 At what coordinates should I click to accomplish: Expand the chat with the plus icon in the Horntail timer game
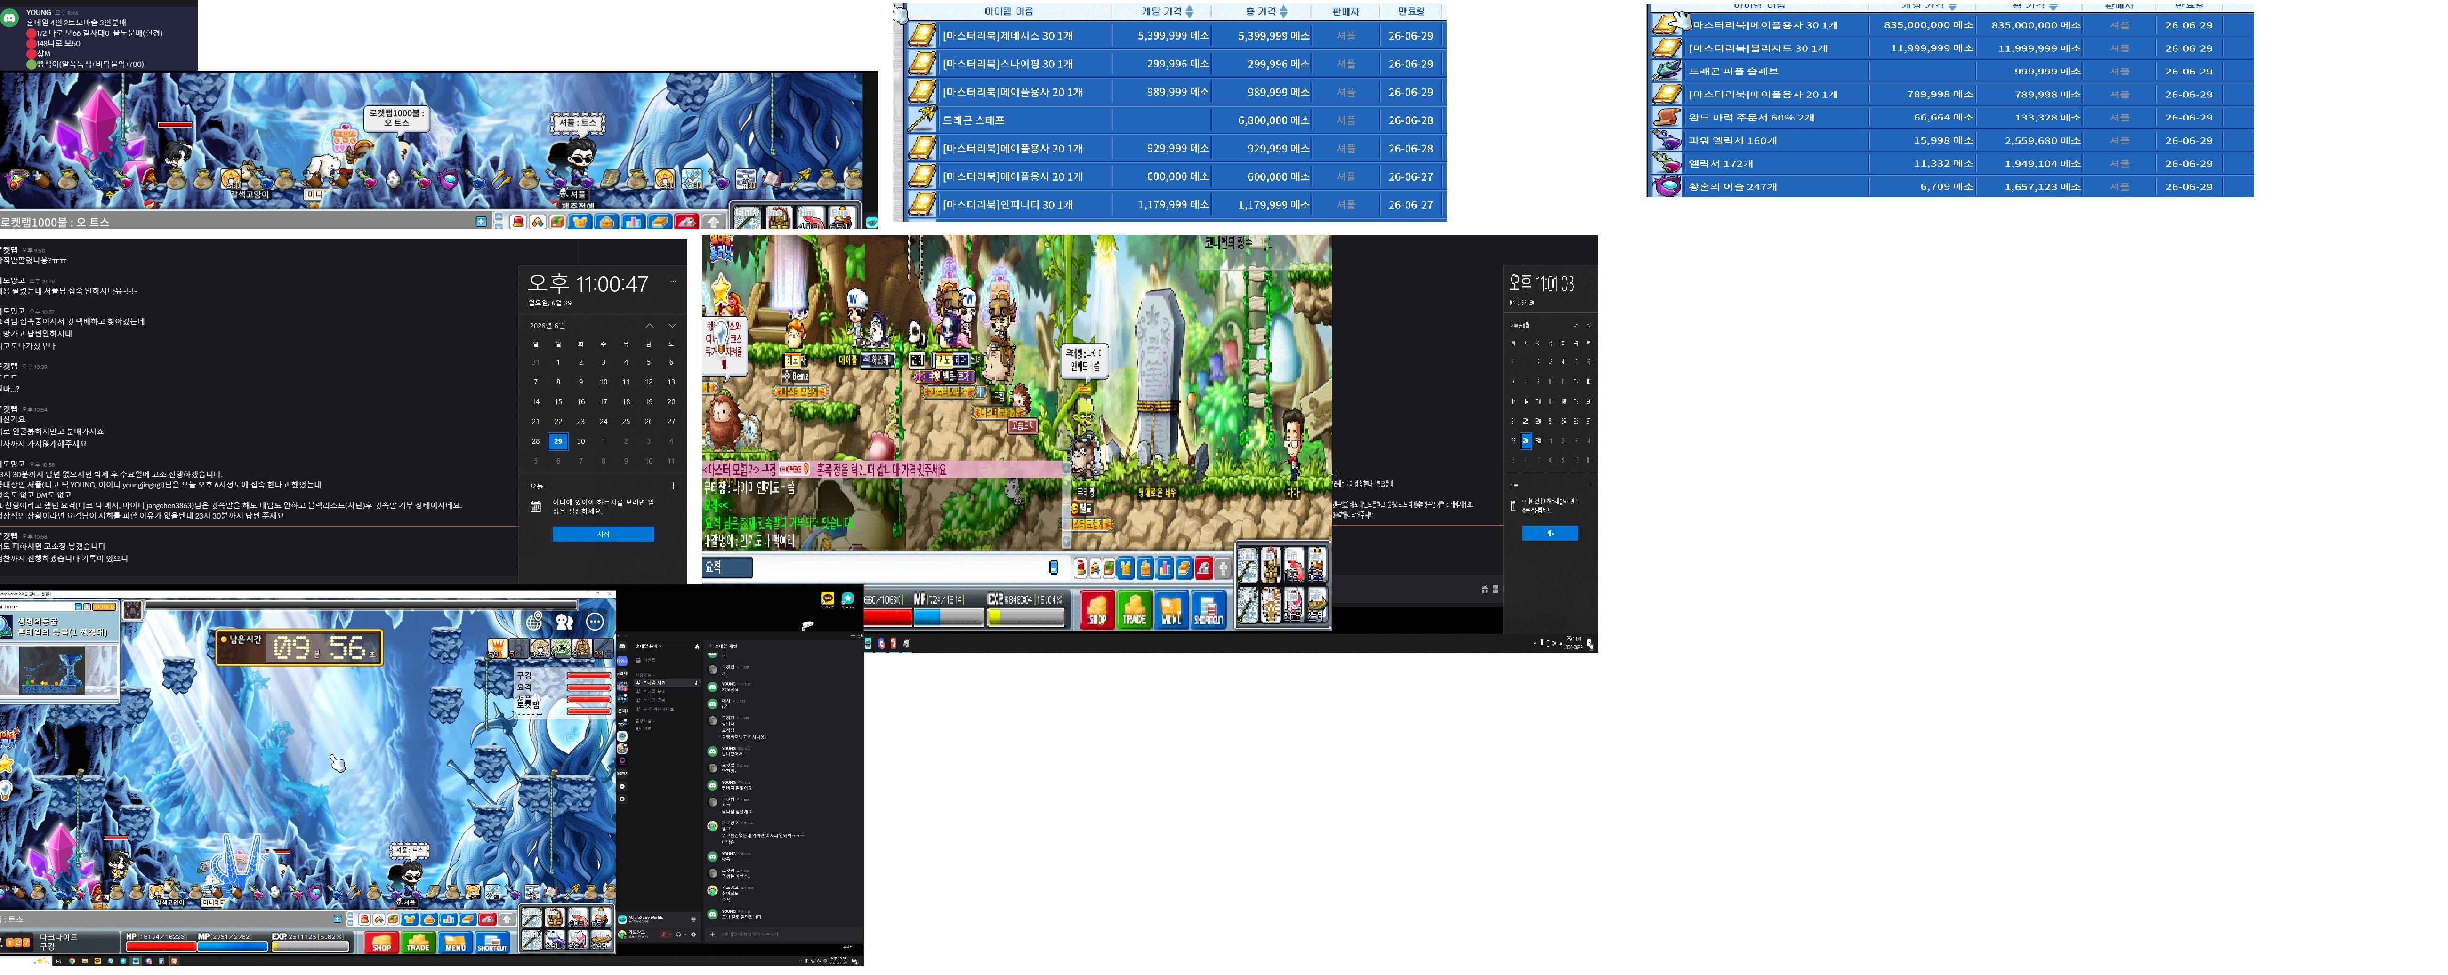point(338,919)
